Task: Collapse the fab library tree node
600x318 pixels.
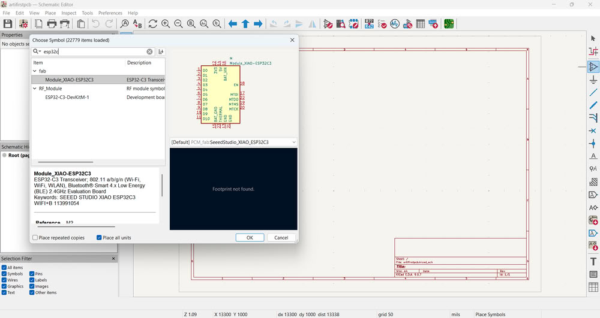Action: point(35,71)
